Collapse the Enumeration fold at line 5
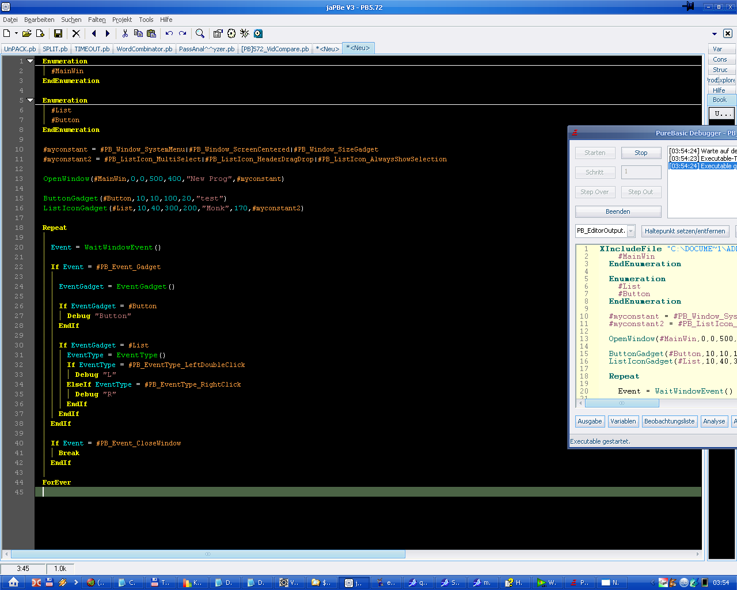The width and height of the screenshot is (737, 590). pos(31,100)
